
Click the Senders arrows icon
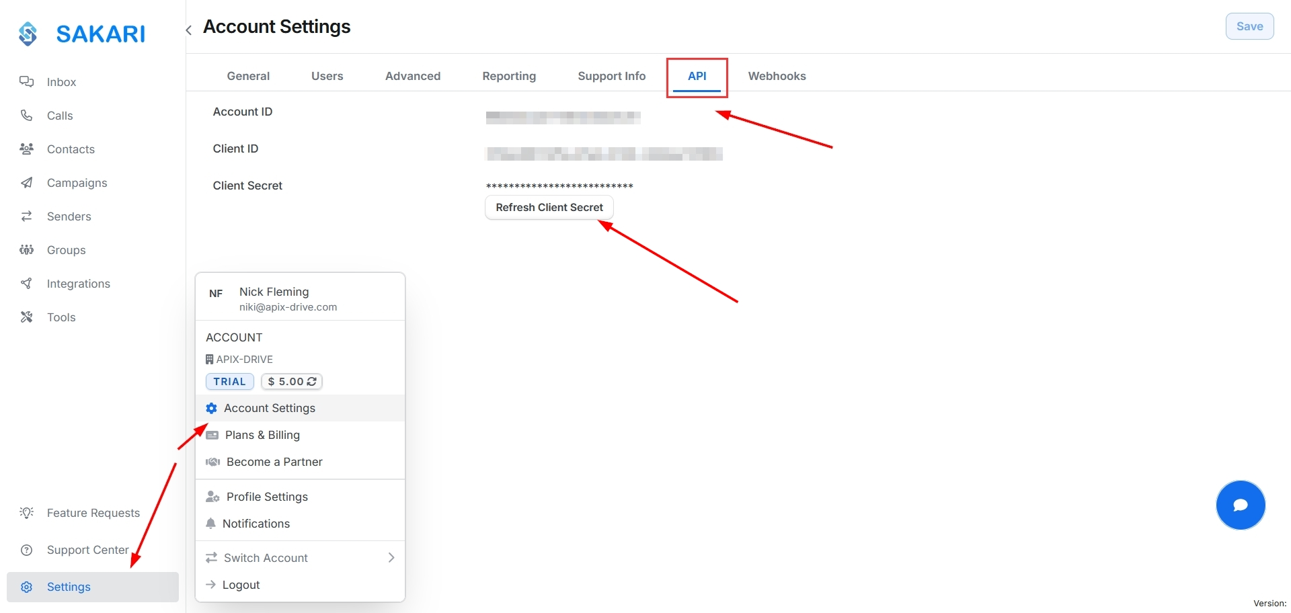tap(26, 216)
